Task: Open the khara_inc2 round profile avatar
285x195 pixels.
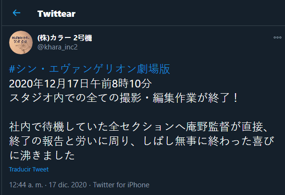Action: [21, 42]
